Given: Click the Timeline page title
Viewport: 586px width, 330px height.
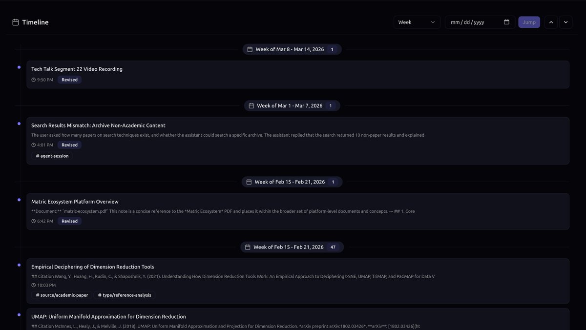Looking at the screenshot, I should pyautogui.click(x=35, y=22).
